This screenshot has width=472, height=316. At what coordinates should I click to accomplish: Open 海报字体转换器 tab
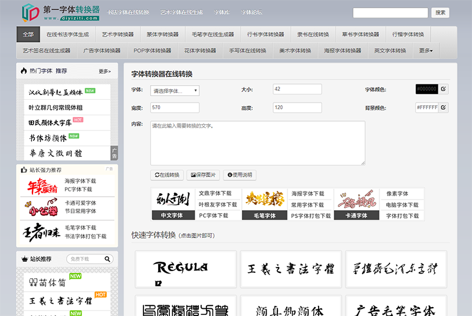click(x=343, y=51)
